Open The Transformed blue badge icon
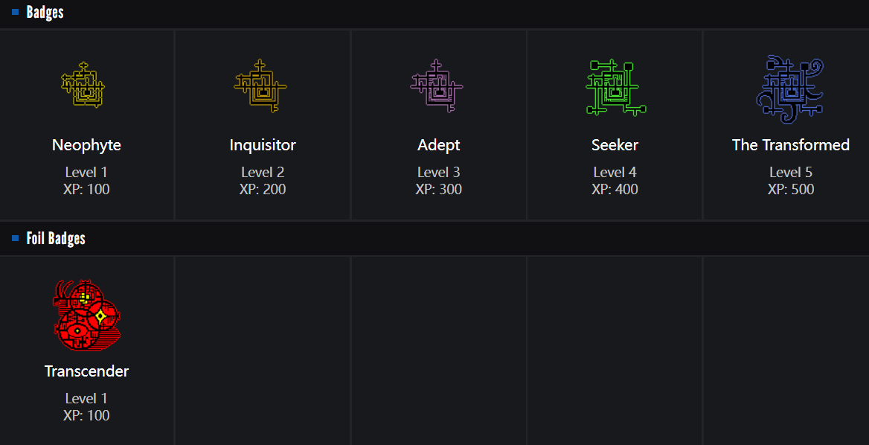 [x=790, y=89]
